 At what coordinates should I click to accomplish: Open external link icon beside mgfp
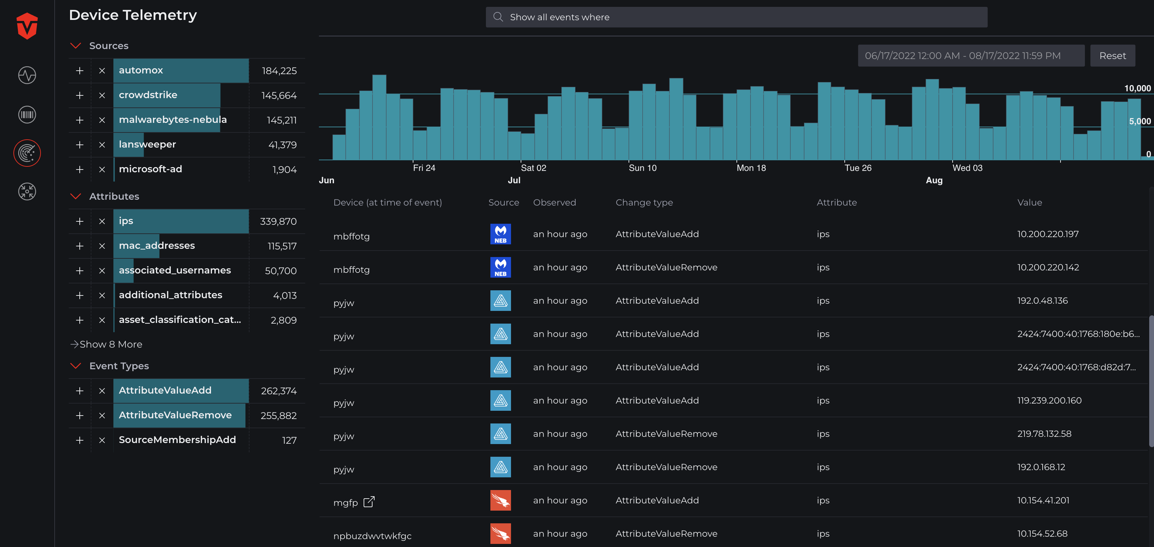pyautogui.click(x=369, y=502)
